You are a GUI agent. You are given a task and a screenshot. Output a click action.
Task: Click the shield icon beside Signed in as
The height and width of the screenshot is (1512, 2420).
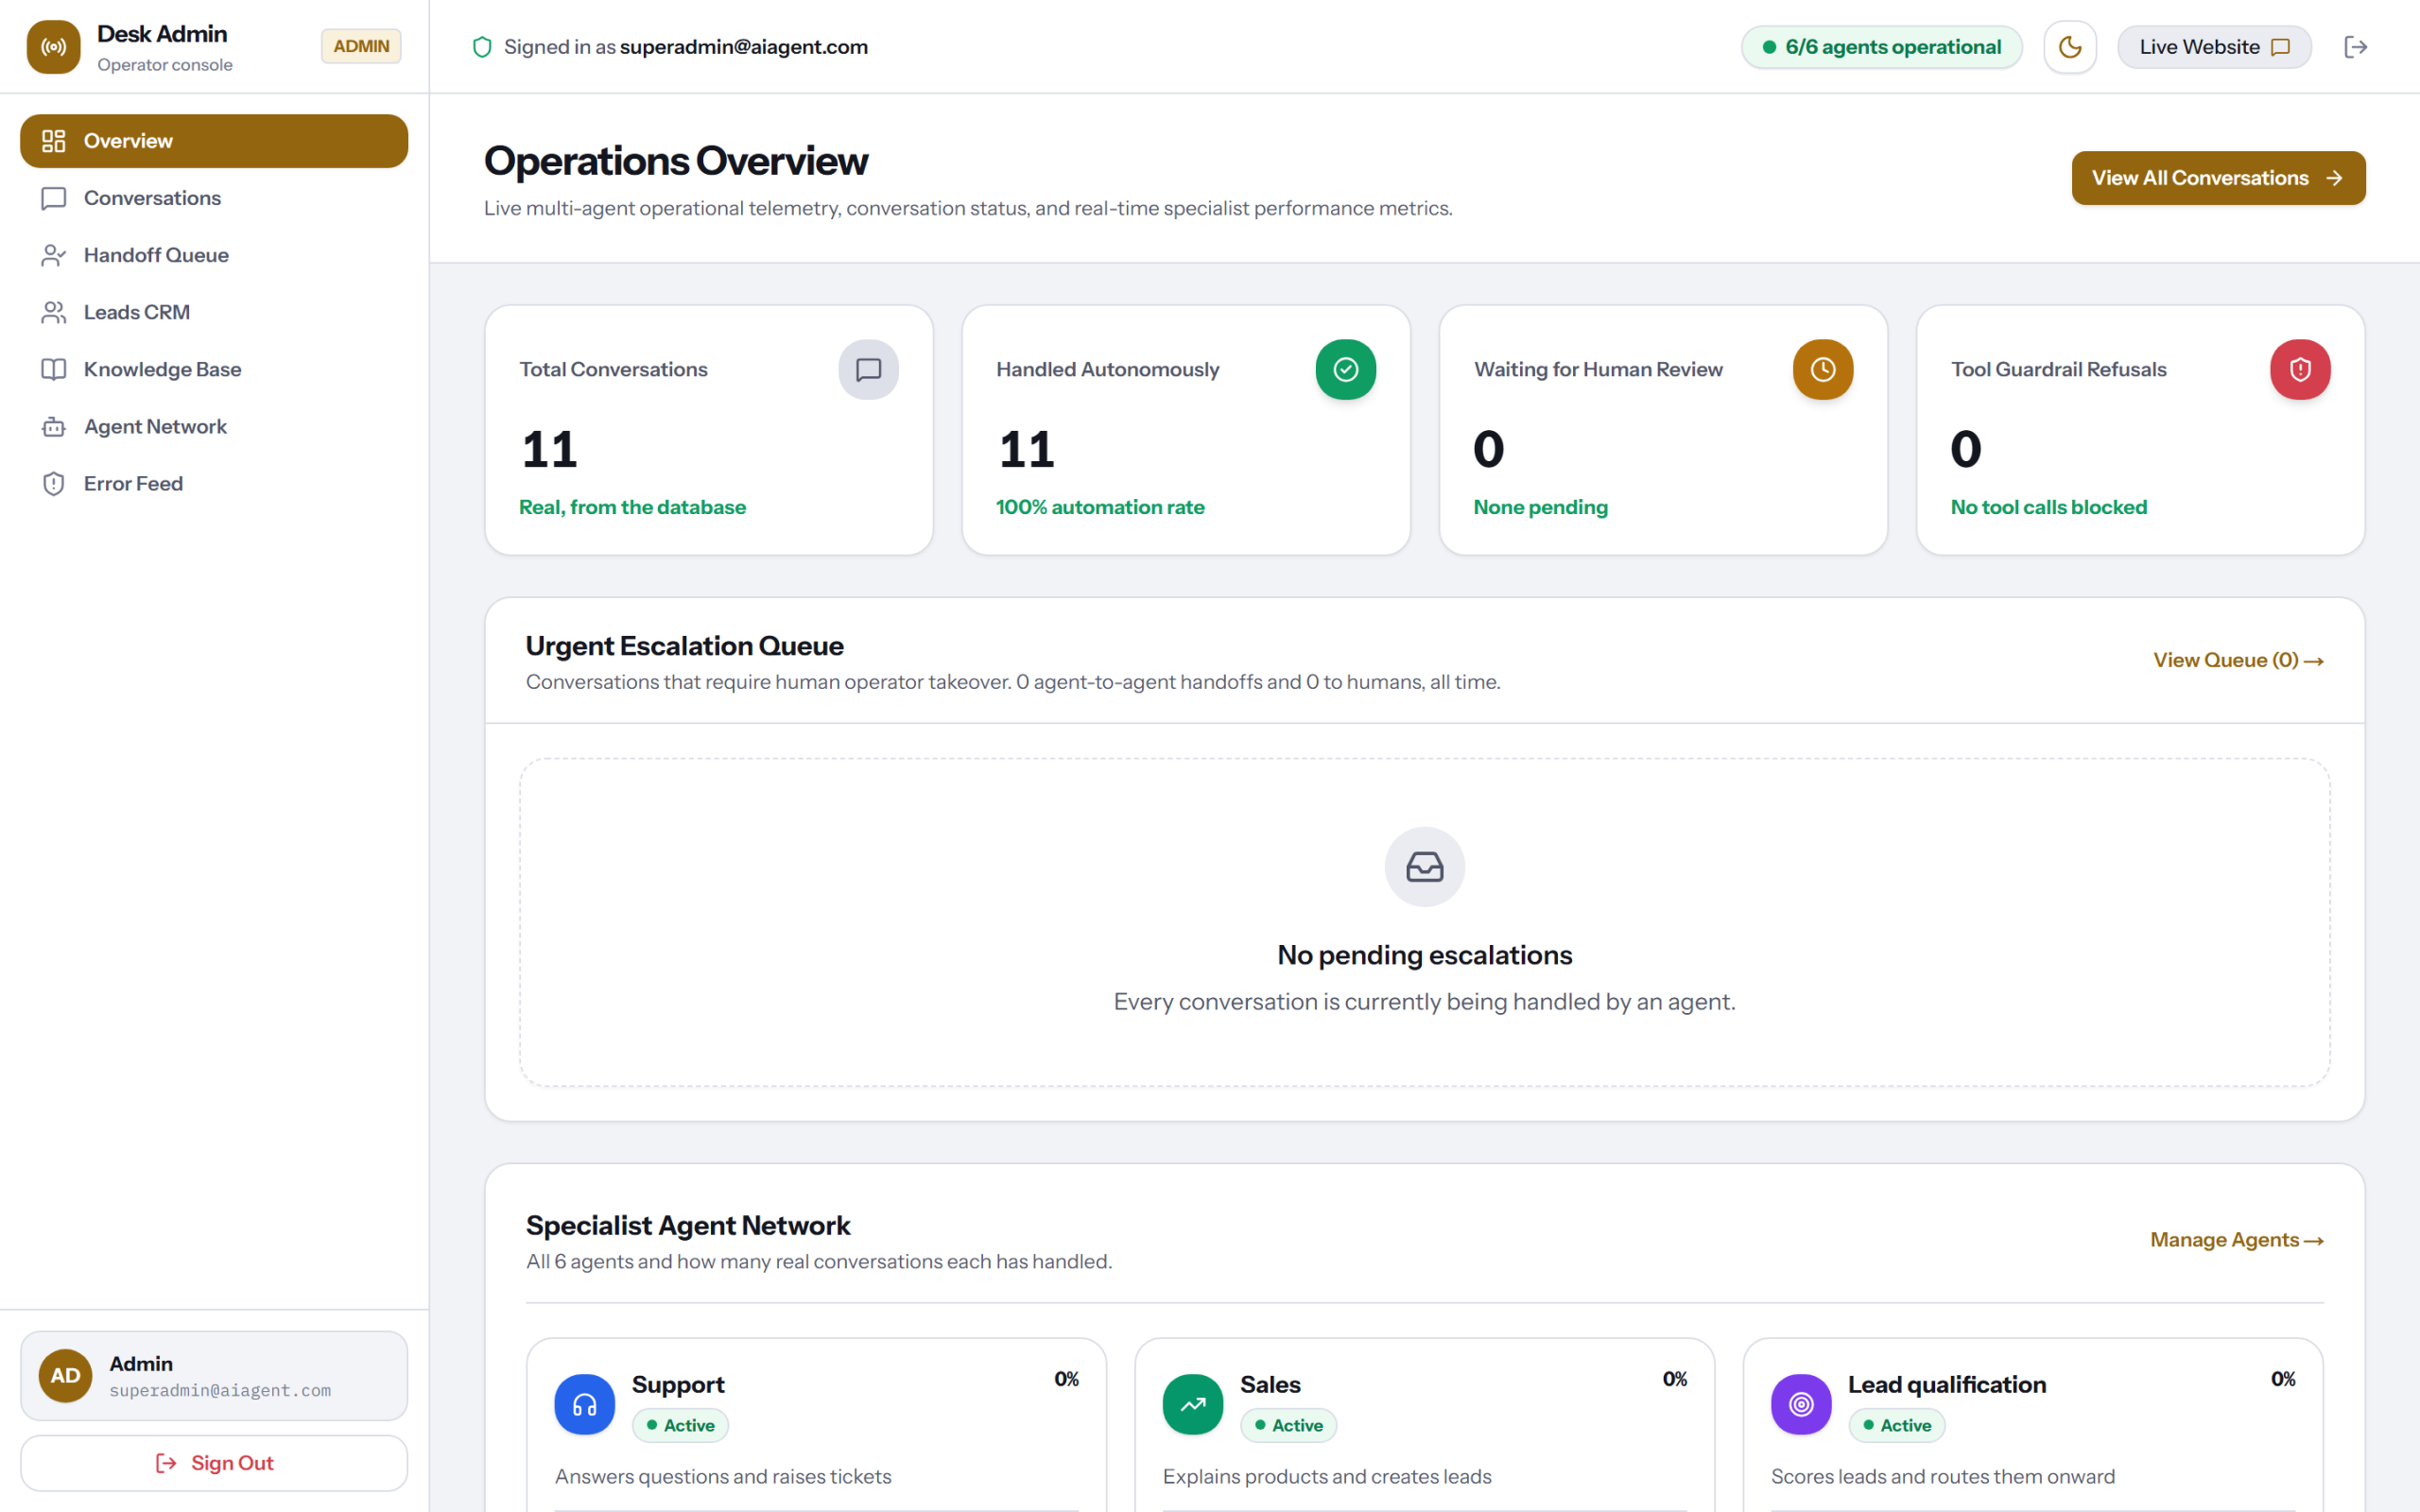482,47
